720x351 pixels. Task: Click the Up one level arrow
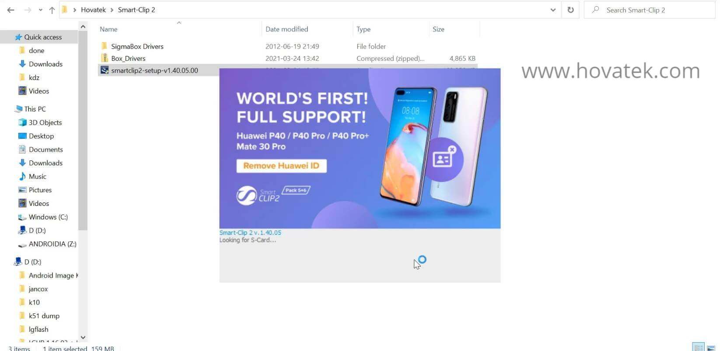point(52,10)
